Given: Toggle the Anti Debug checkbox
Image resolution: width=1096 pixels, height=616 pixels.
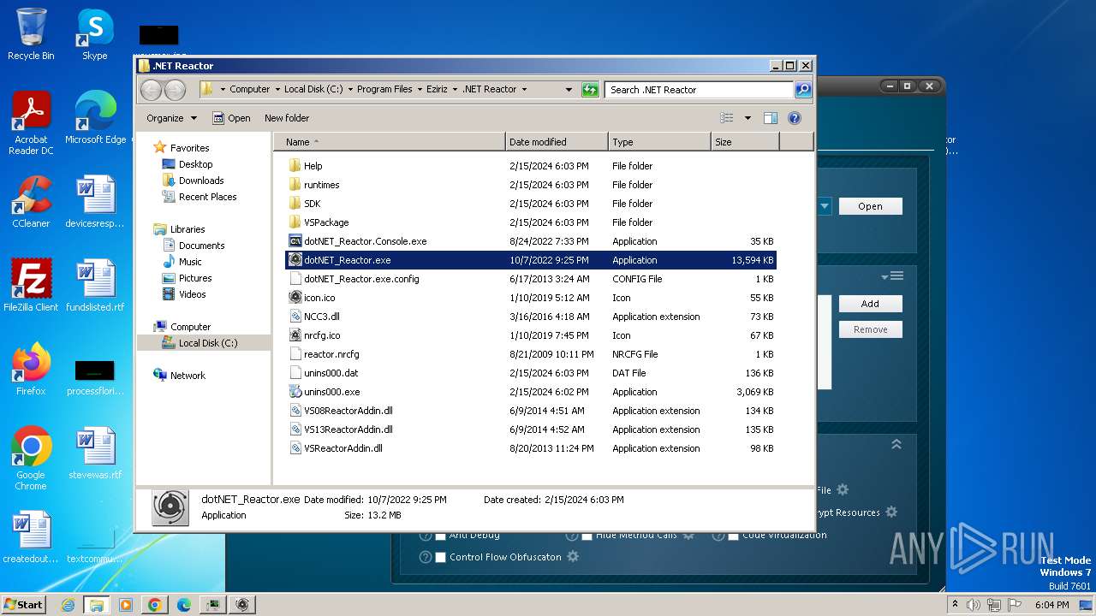Looking at the screenshot, I should (441, 536).
